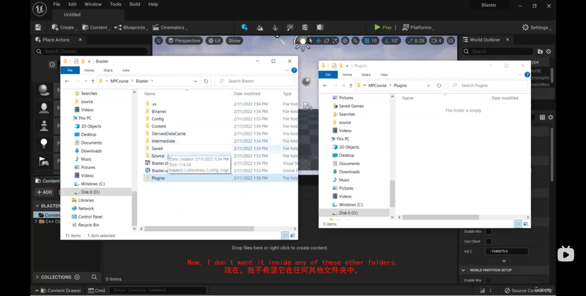Open the Settings button in toolbar
The image size is (586, 296).
[535, 27]
